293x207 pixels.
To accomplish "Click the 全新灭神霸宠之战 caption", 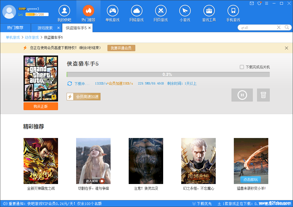I will [x=41, y=188].
